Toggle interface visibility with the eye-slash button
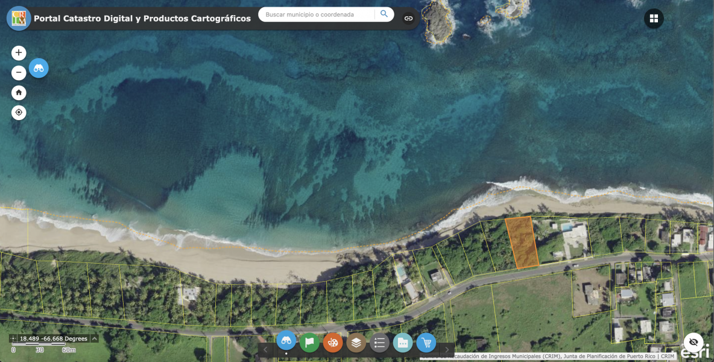This screenshot has height=362, width=714. pos(694,341)
